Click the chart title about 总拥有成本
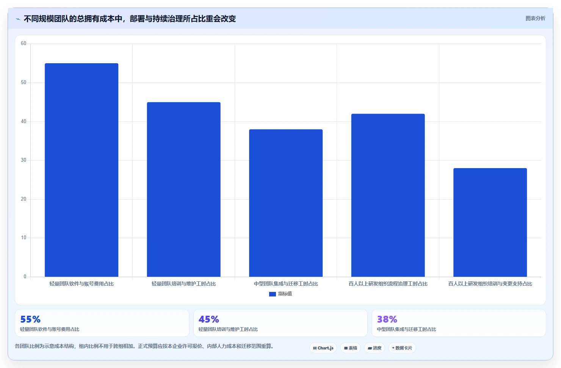Image resolution: width=561 pixels, height=368 pixels. (x=130, y=19)
